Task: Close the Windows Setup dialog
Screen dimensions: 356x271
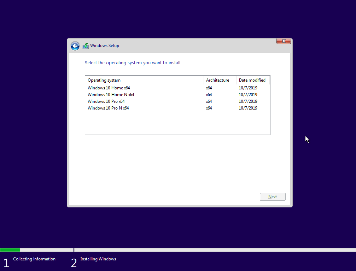Action: (x=284, y=41)
